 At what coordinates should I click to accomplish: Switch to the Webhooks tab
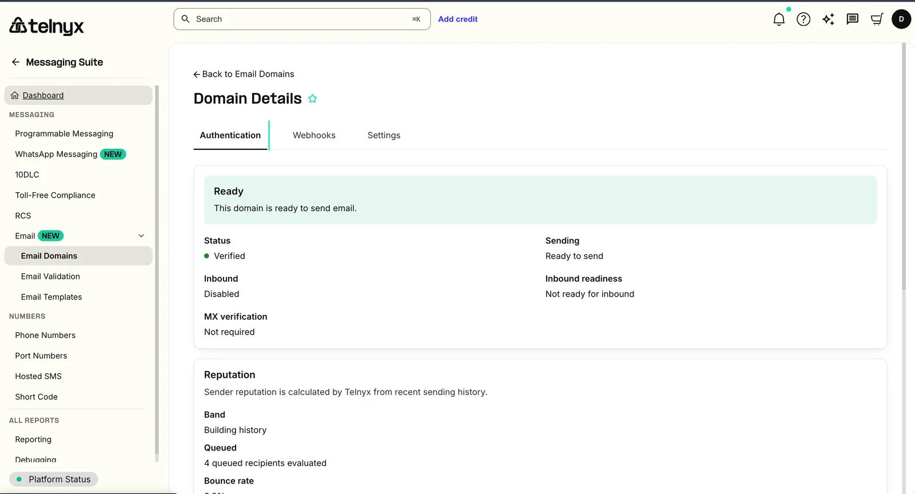click(x=314, y=136)
